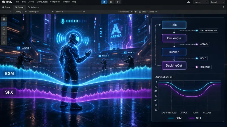Viewport: 227px width, 127px height.
Task: Select the Move tool with arrows icon
Action: pos(4,24)
